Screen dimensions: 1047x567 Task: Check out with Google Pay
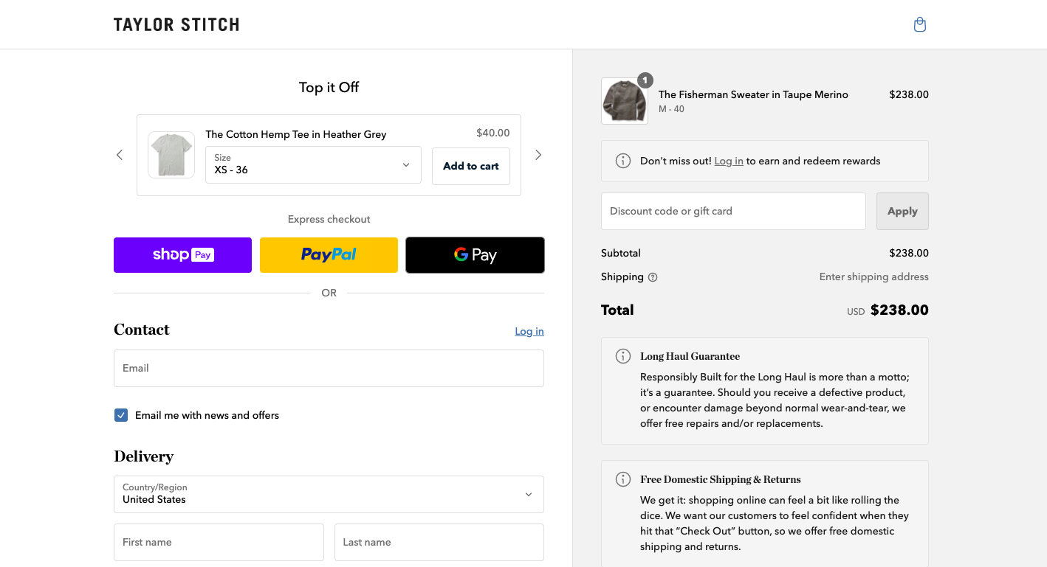click(475, 255)
